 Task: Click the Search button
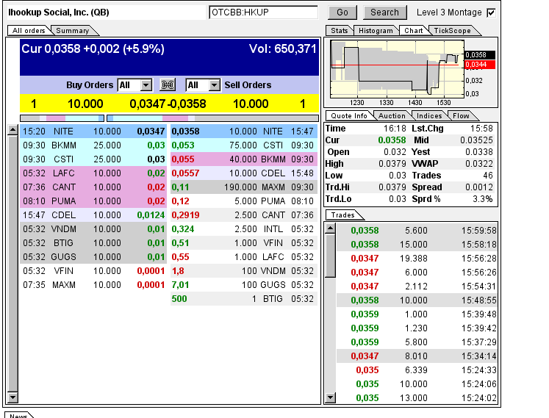click(384, 12)
